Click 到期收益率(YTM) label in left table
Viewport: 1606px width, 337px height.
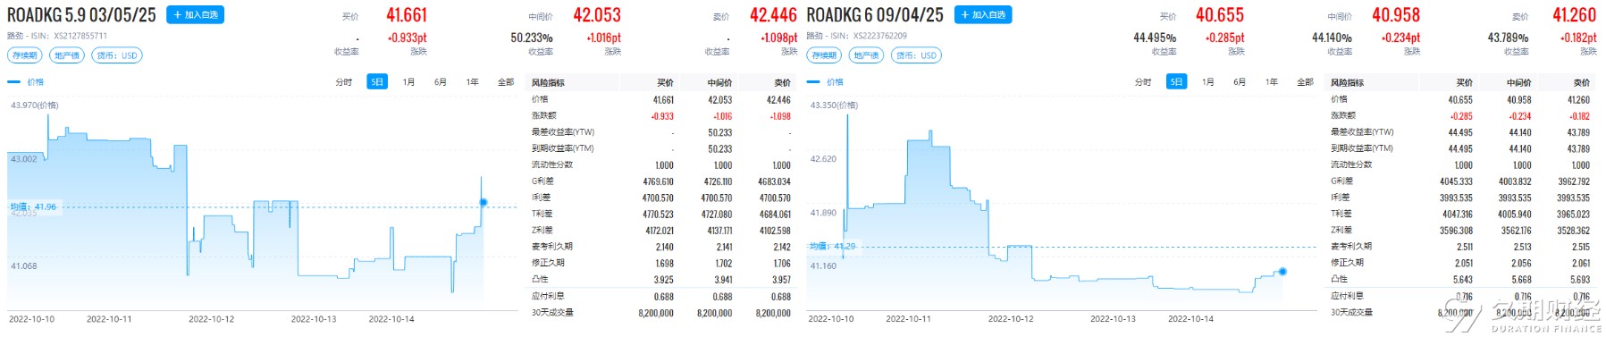(562, 148)
